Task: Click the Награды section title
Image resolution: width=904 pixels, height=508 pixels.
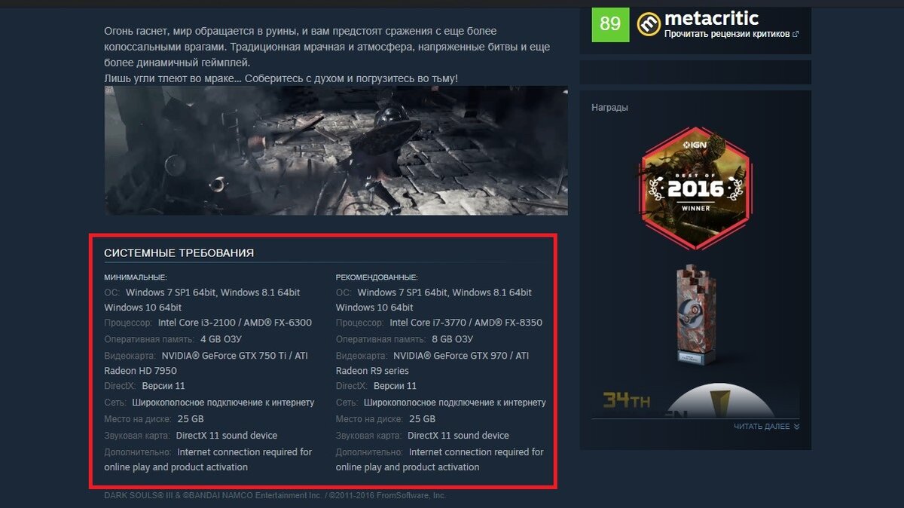Action: (609, 108)
